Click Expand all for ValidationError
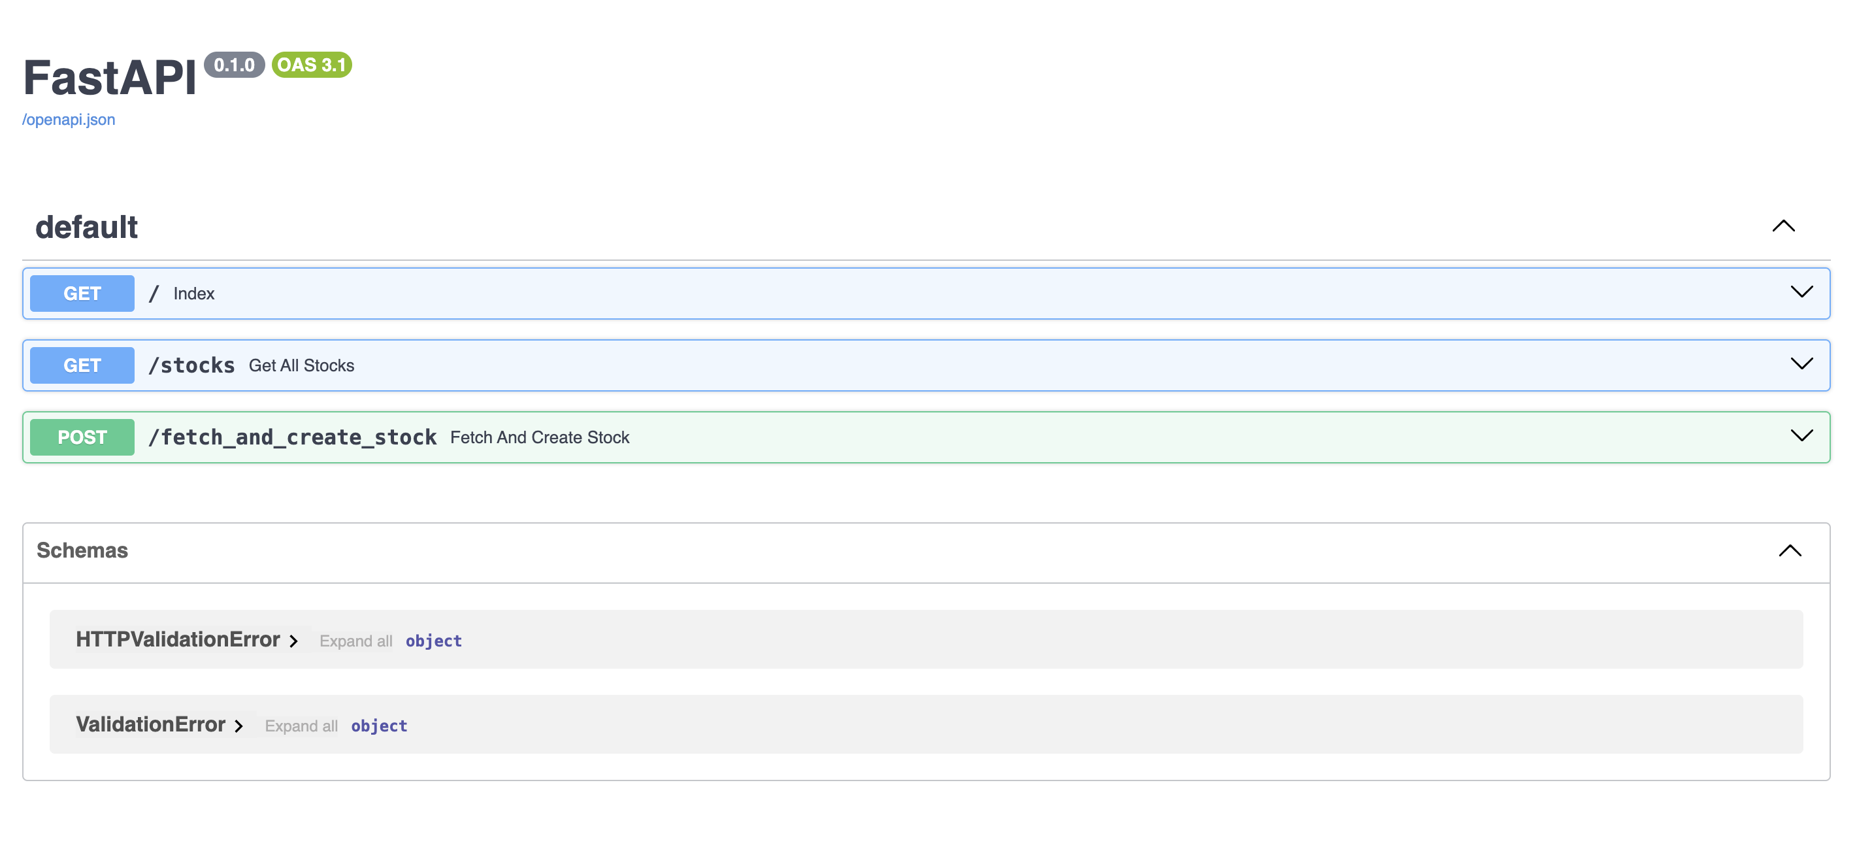Screen dimensions: 1857x855 click(301, 726)
